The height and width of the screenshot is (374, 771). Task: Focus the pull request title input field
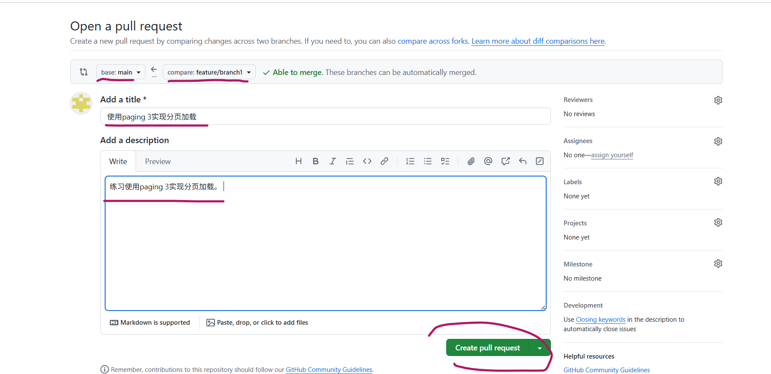point(325,117)
